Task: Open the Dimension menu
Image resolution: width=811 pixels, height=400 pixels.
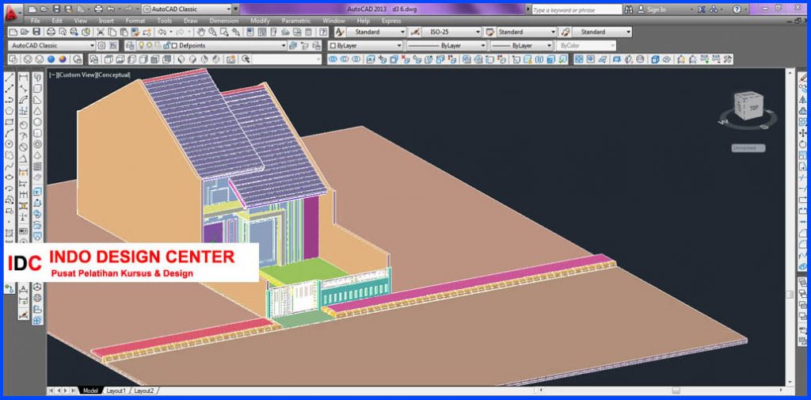Action: pyautogui.click(x=224, y=21)
